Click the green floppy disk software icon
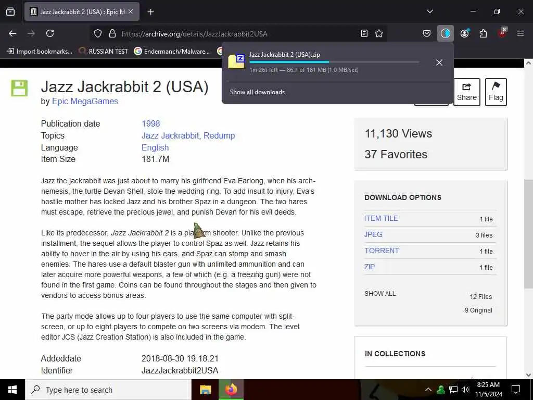 click(19, 88)
